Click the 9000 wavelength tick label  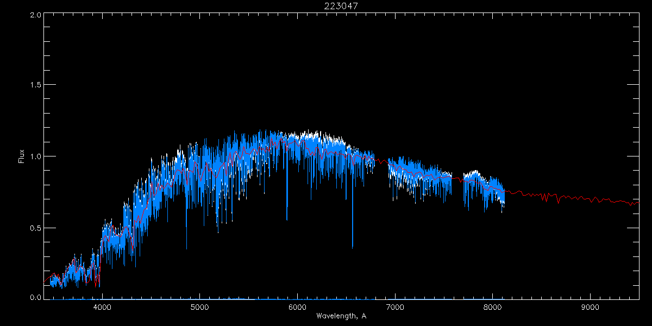[x=591, y=307]
